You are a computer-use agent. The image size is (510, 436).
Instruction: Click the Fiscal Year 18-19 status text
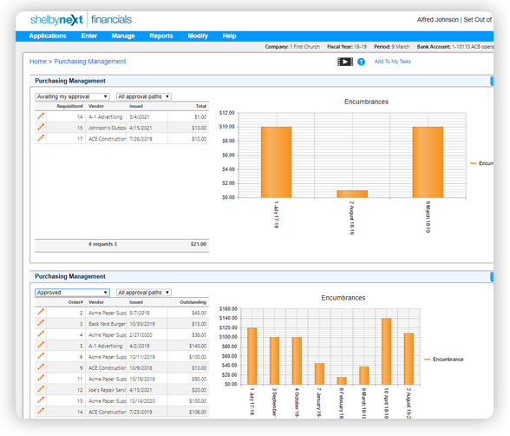pyautogui.click(x=347, y=47)
